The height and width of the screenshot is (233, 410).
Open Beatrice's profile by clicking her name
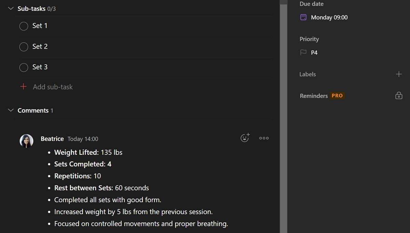pyautogui.click(x=52, y=139)
